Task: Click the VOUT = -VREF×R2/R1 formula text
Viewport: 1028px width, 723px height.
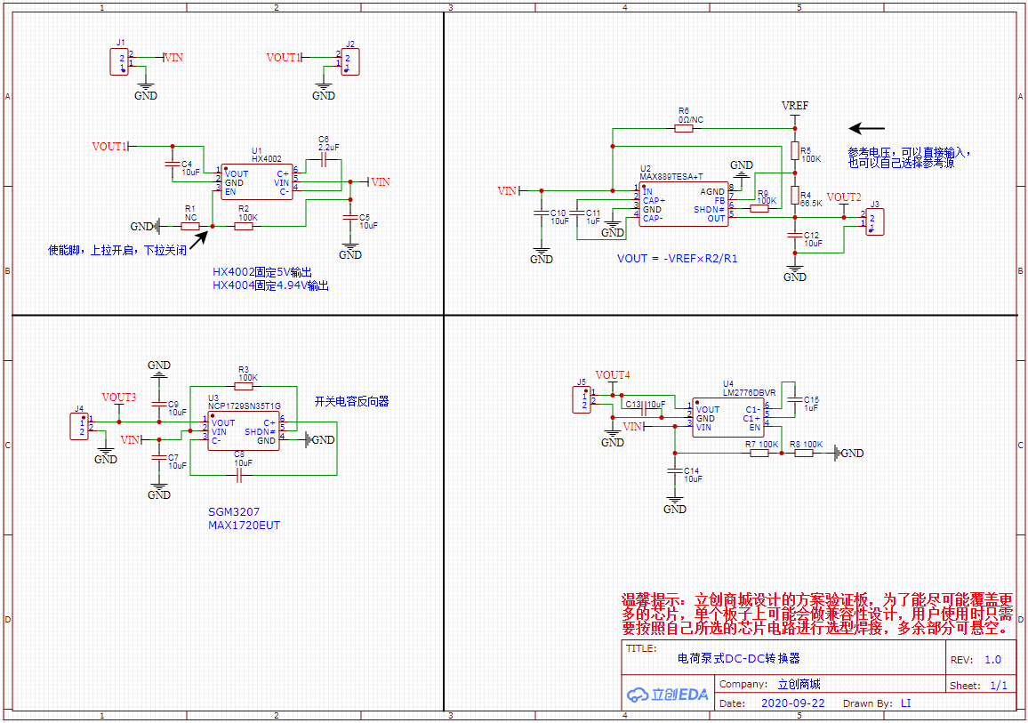Action: coord(677,259)
